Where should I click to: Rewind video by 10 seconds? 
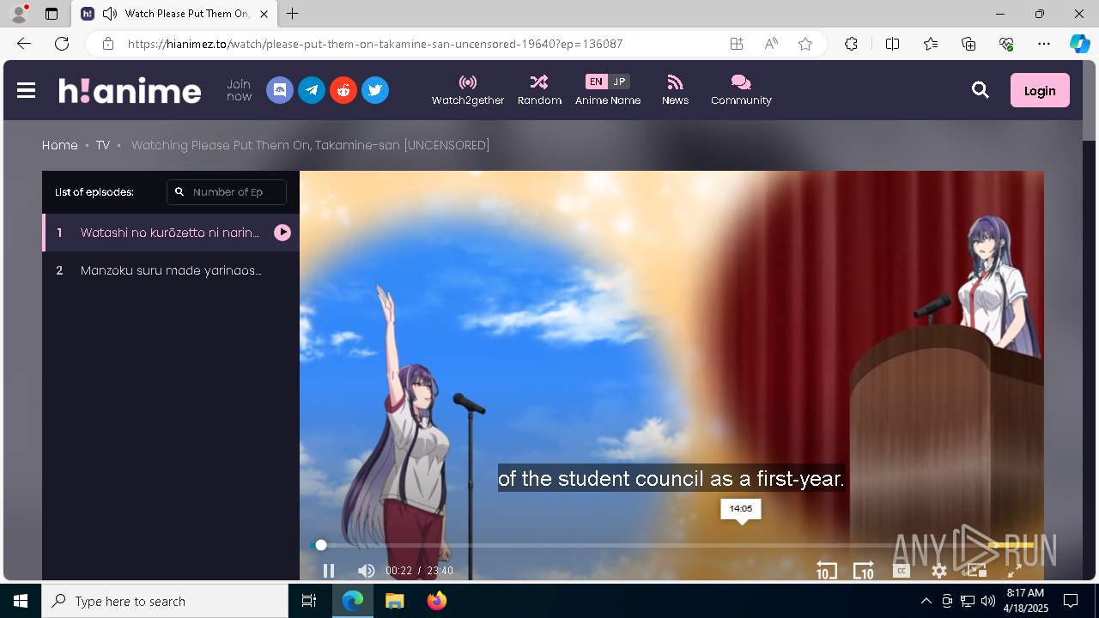826,571
